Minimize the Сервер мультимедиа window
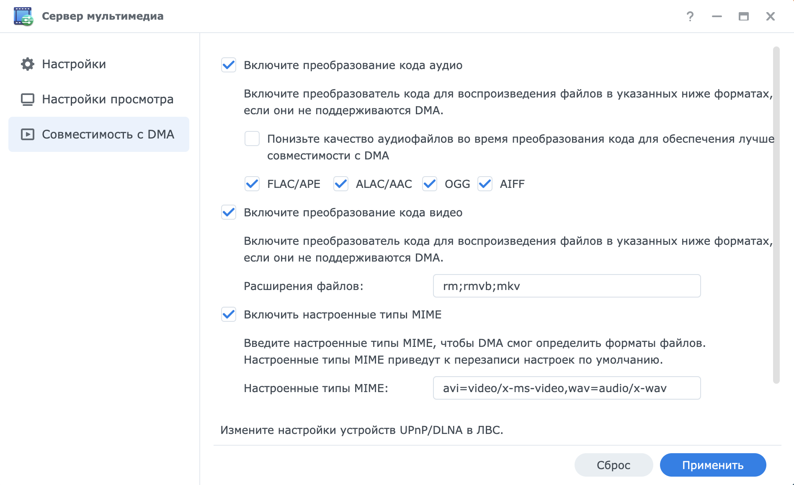The height and width of the screenshot is (485, 794). tap(717, 16)
